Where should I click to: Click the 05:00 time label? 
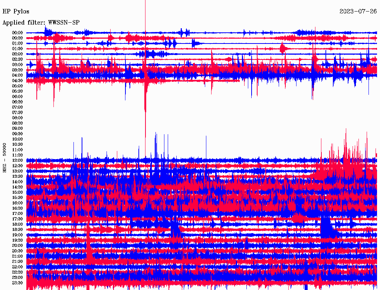click(17, 86)
